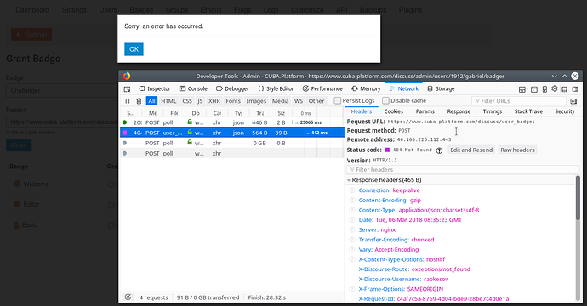The width and height of the screenshot is (587, 306).
Task: Switch to the Console panel
Action: (x=193, y=88)
